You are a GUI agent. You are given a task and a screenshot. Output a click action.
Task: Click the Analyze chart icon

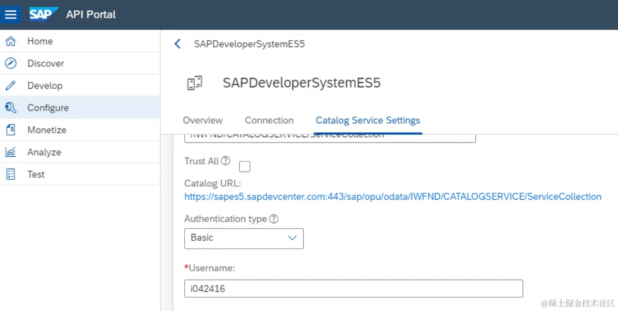[11, 152]
